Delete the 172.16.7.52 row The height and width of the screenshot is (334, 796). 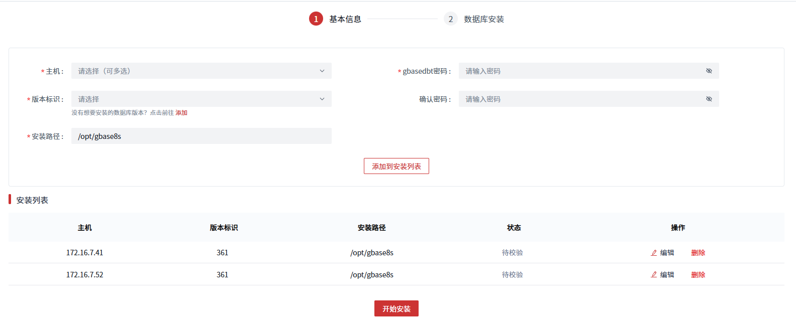698,275
